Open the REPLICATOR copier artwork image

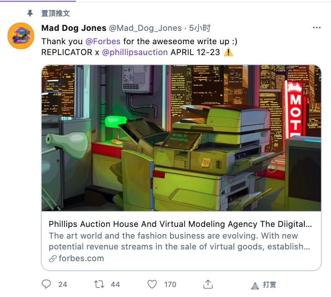pyautogui.click(x=181, y=138)
